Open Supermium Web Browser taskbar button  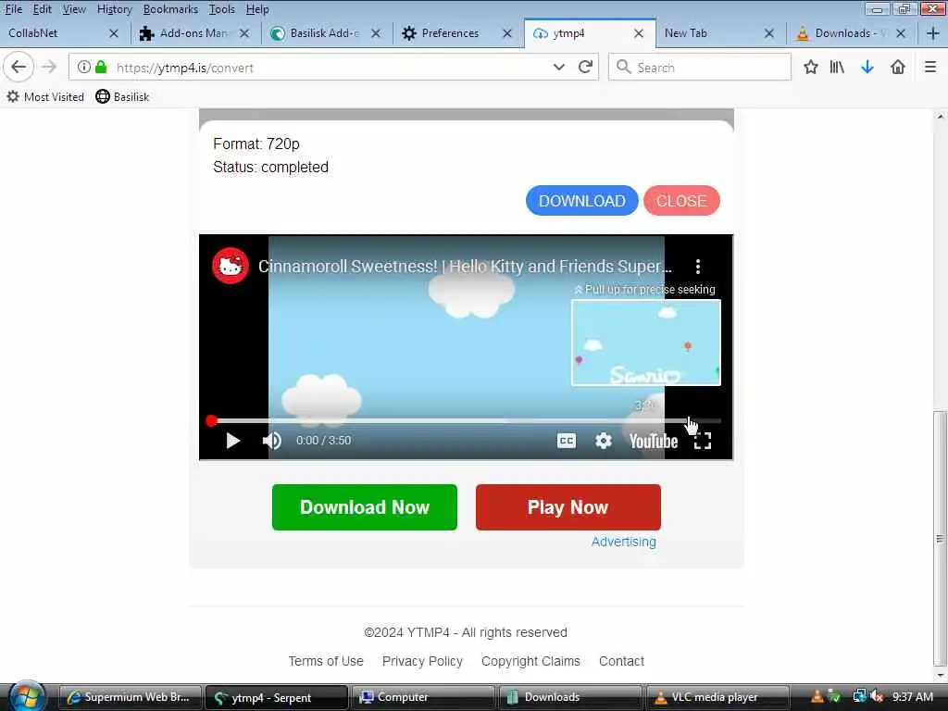coord(130,697)
